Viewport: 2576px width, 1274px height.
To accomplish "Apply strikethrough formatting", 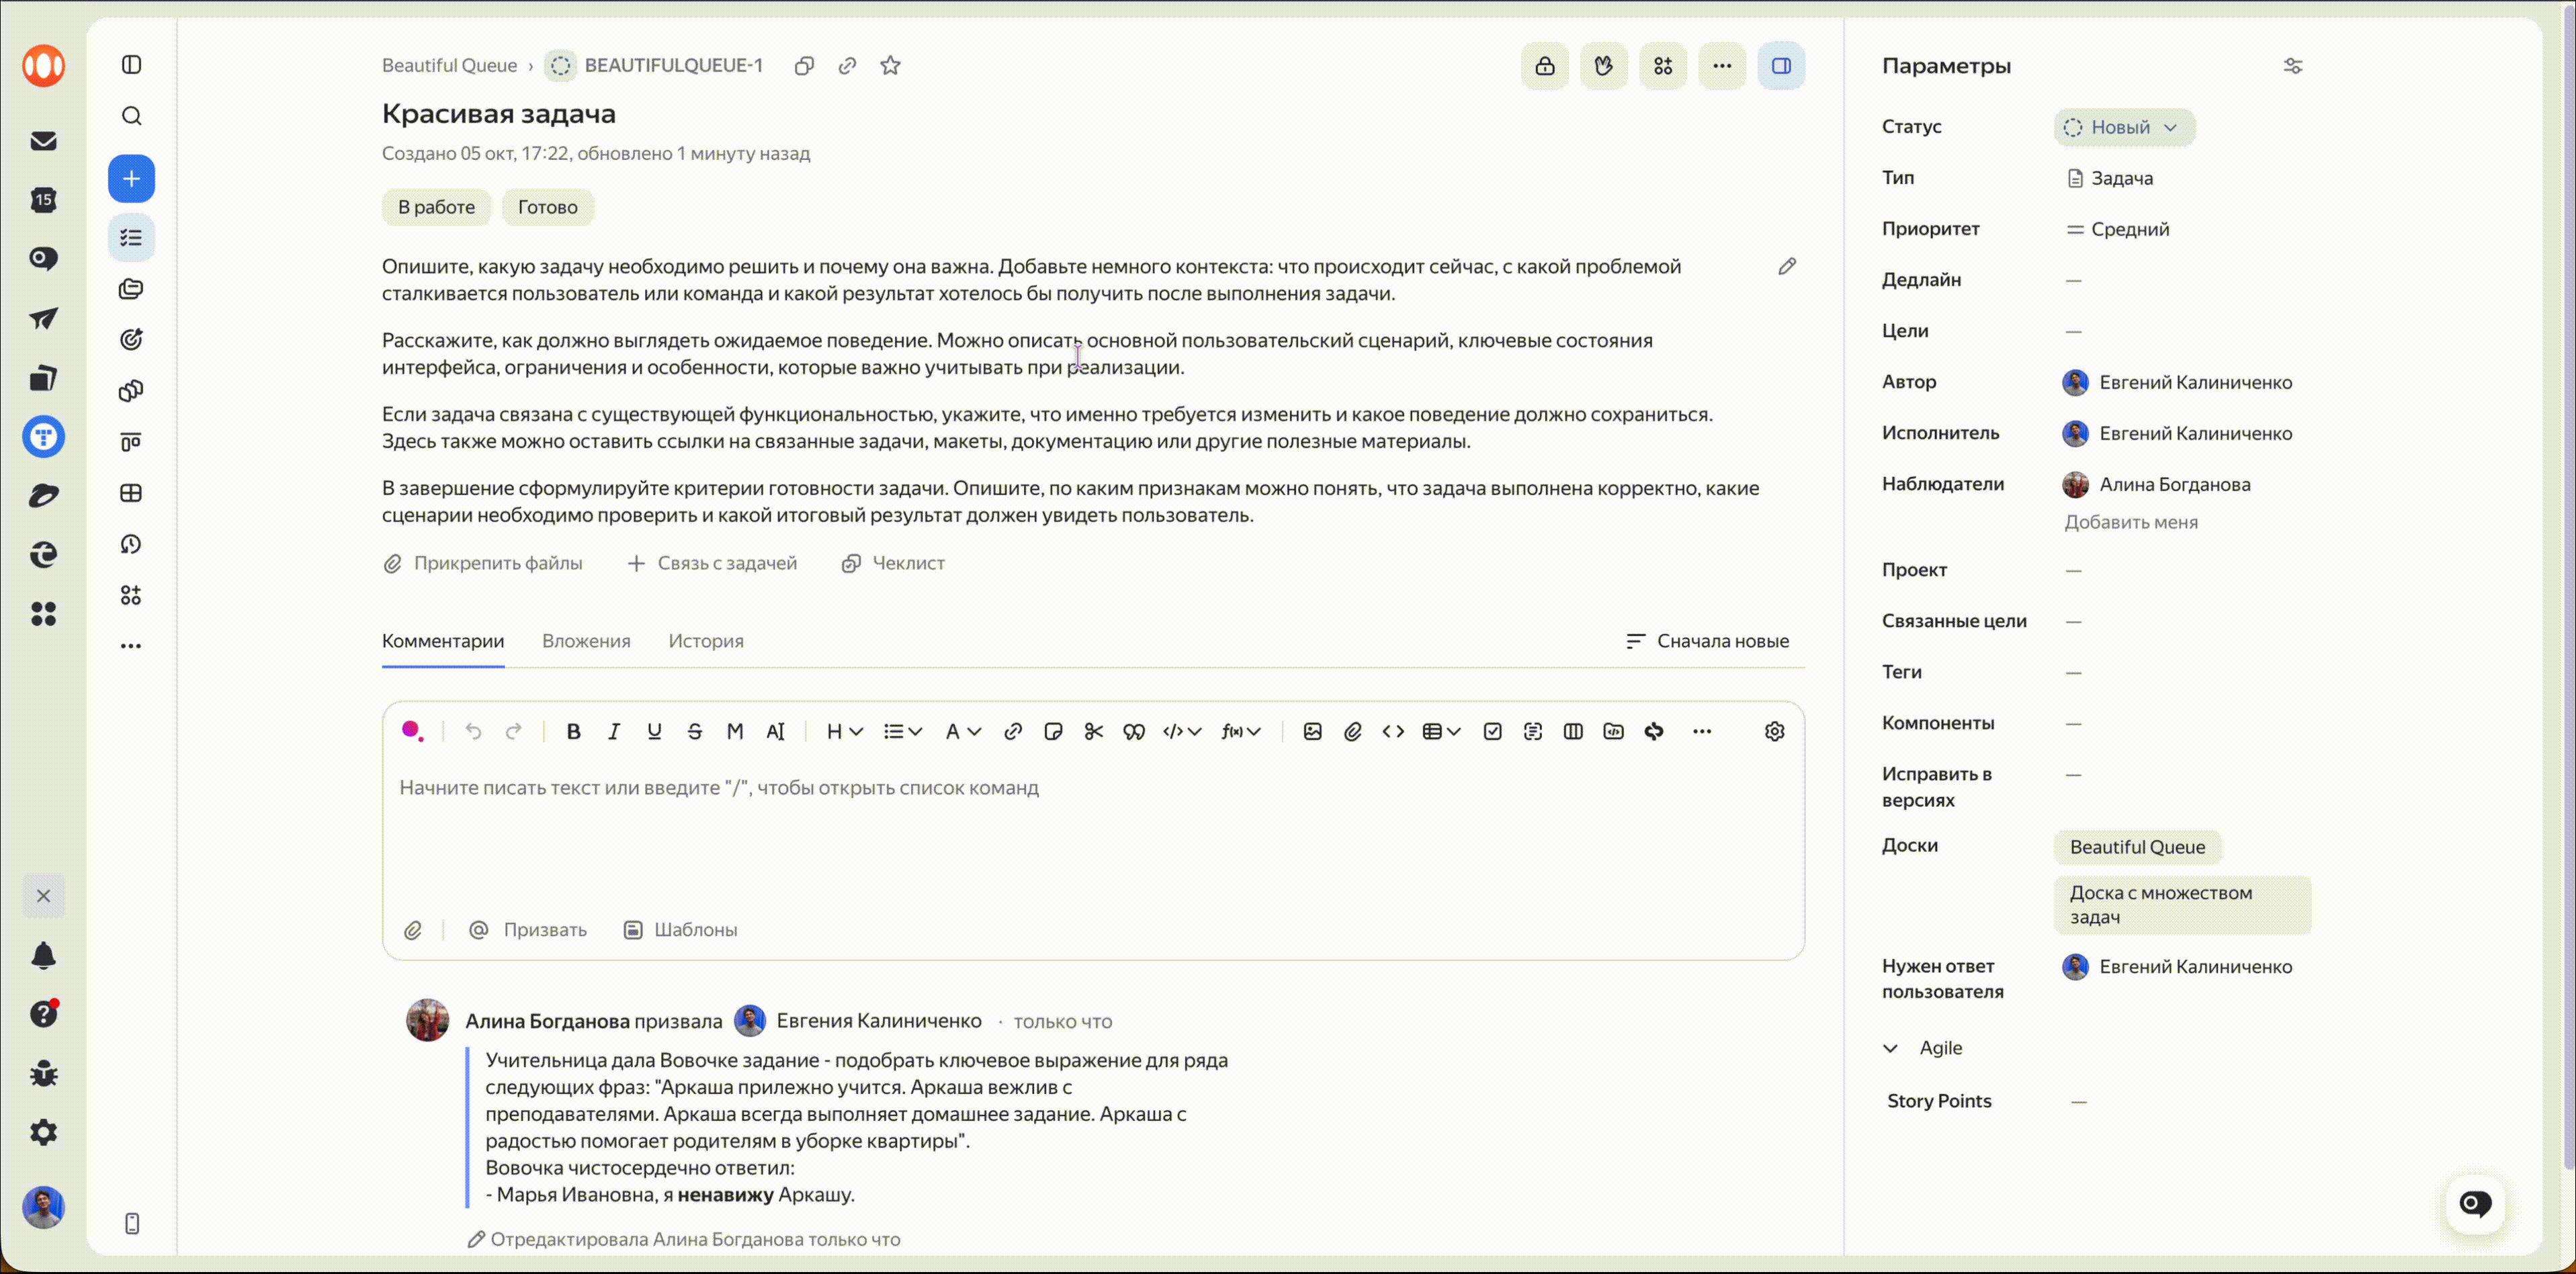I will [x=695, y=732].
